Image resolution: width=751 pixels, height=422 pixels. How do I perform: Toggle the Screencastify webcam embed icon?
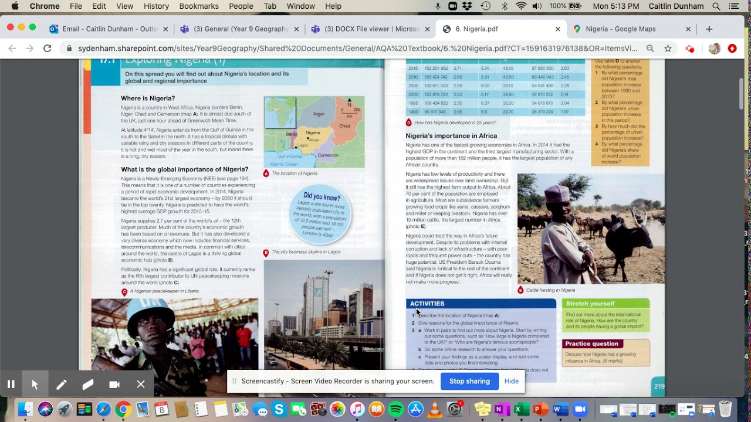(x=114, y=384)
